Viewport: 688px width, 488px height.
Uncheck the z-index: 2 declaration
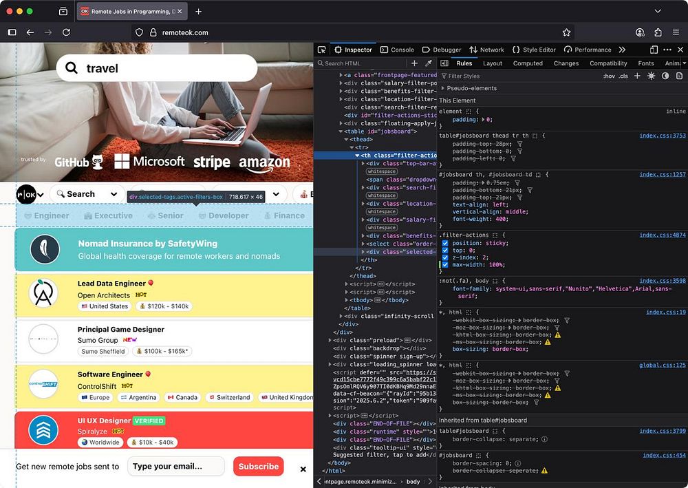point(445,257)
